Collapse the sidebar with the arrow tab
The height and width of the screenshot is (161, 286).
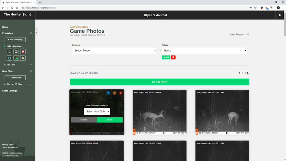(x=37, y=32)
